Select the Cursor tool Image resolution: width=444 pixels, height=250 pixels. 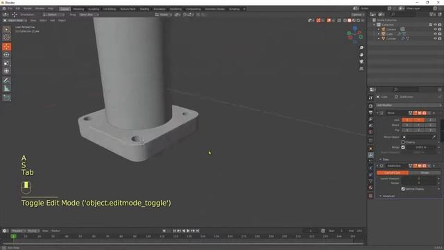point(6,37)
